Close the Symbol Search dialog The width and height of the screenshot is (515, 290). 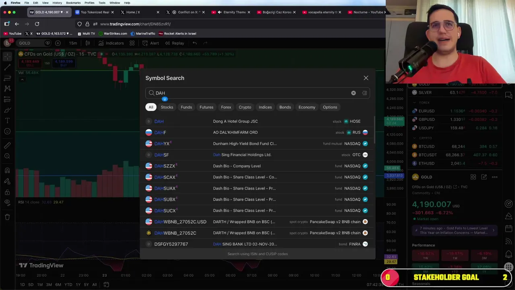366,78
